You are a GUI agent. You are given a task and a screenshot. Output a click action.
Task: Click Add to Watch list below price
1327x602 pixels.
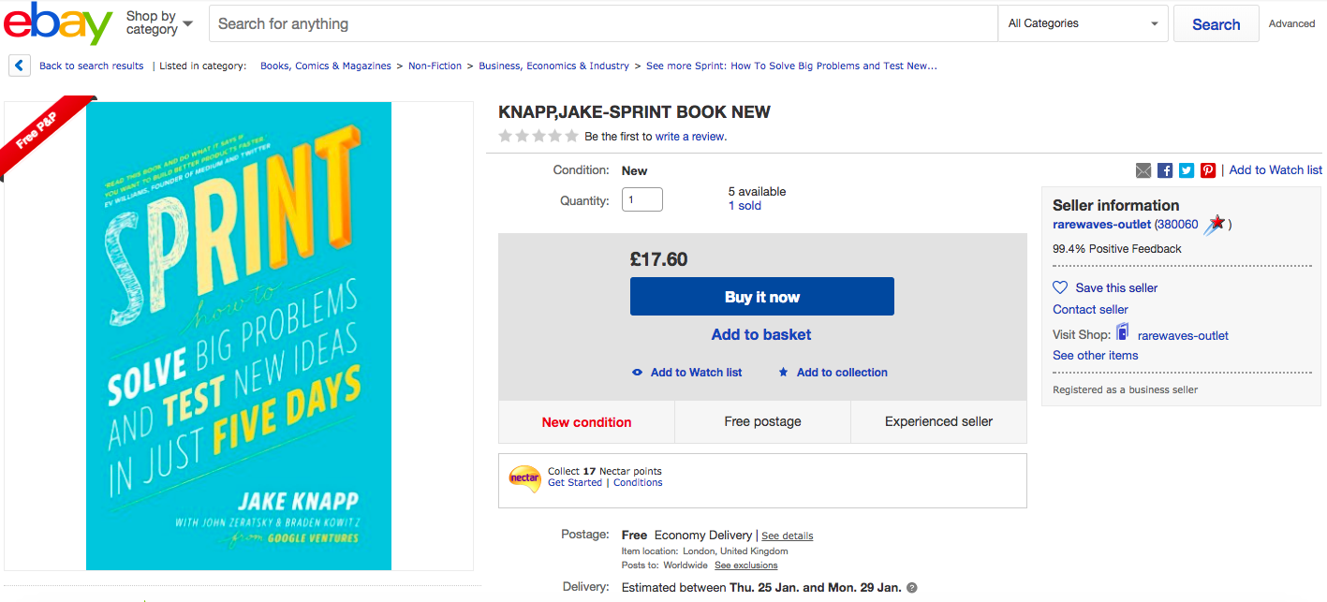[696, 373]
